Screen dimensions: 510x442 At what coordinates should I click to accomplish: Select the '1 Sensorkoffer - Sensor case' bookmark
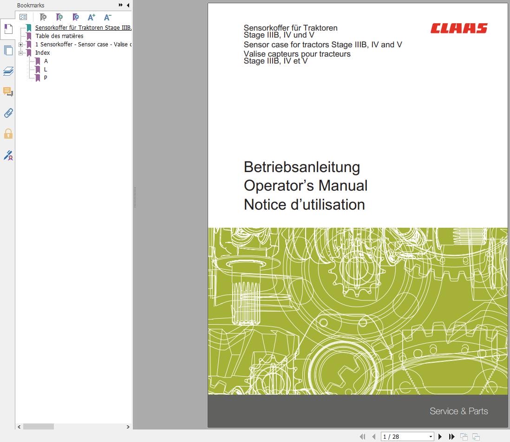pos(83,45)
